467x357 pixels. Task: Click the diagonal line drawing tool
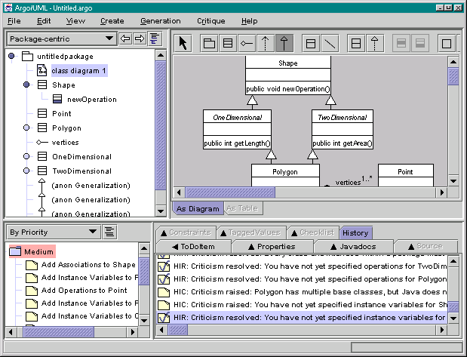coord(330,43)
